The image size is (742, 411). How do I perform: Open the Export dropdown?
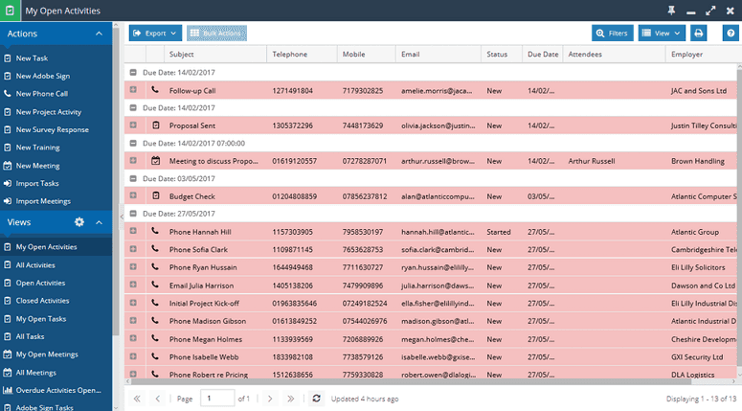tap(155, 34)
